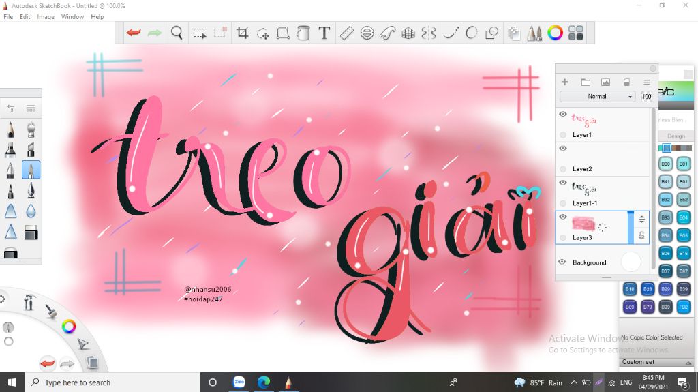Open the Draw Style shapes tool
The image size is (698, 392).
[491, 33]
